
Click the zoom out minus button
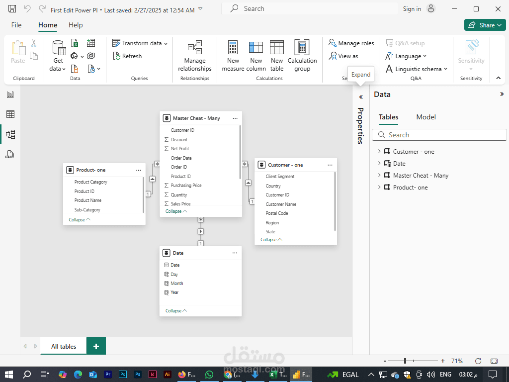(x=385, y=361)
